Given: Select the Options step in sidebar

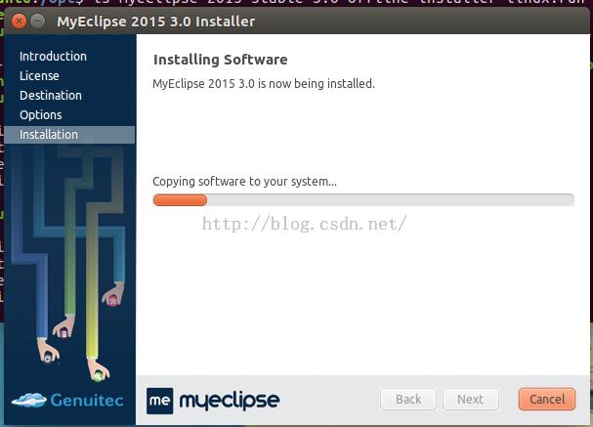Looking at the screenshot, I should coord(40,115).
